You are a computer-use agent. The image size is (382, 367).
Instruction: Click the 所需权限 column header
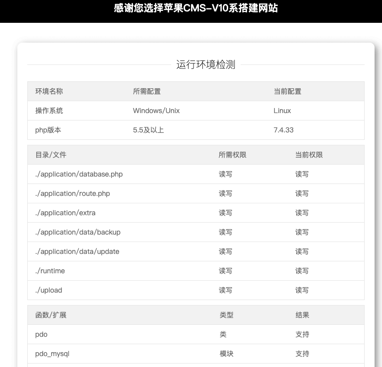pyautogui.click(x=232, y=155)
